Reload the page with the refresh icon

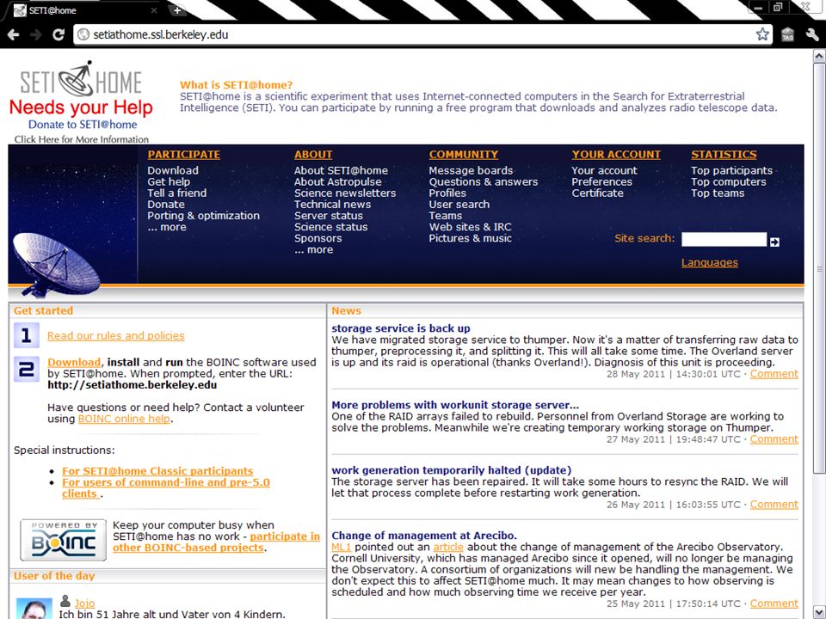tap(59, 34)
